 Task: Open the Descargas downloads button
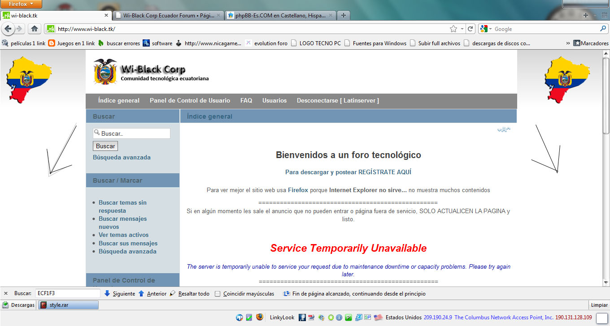pos(18,305)
